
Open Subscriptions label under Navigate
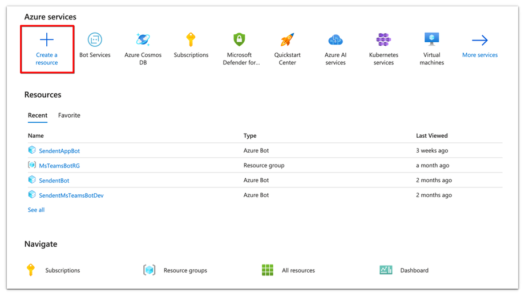[63, 270]
